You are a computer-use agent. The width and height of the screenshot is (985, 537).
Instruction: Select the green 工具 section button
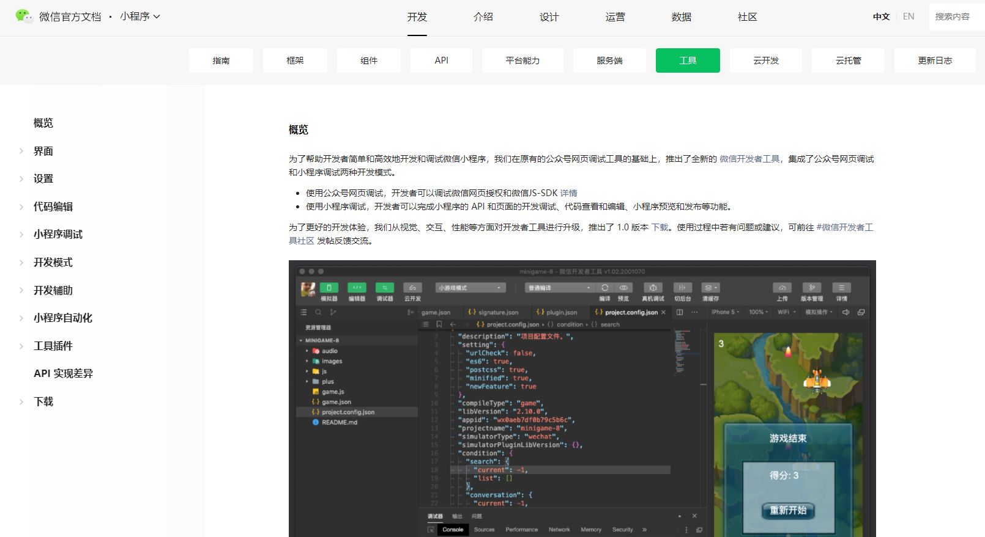pos(688,60)
